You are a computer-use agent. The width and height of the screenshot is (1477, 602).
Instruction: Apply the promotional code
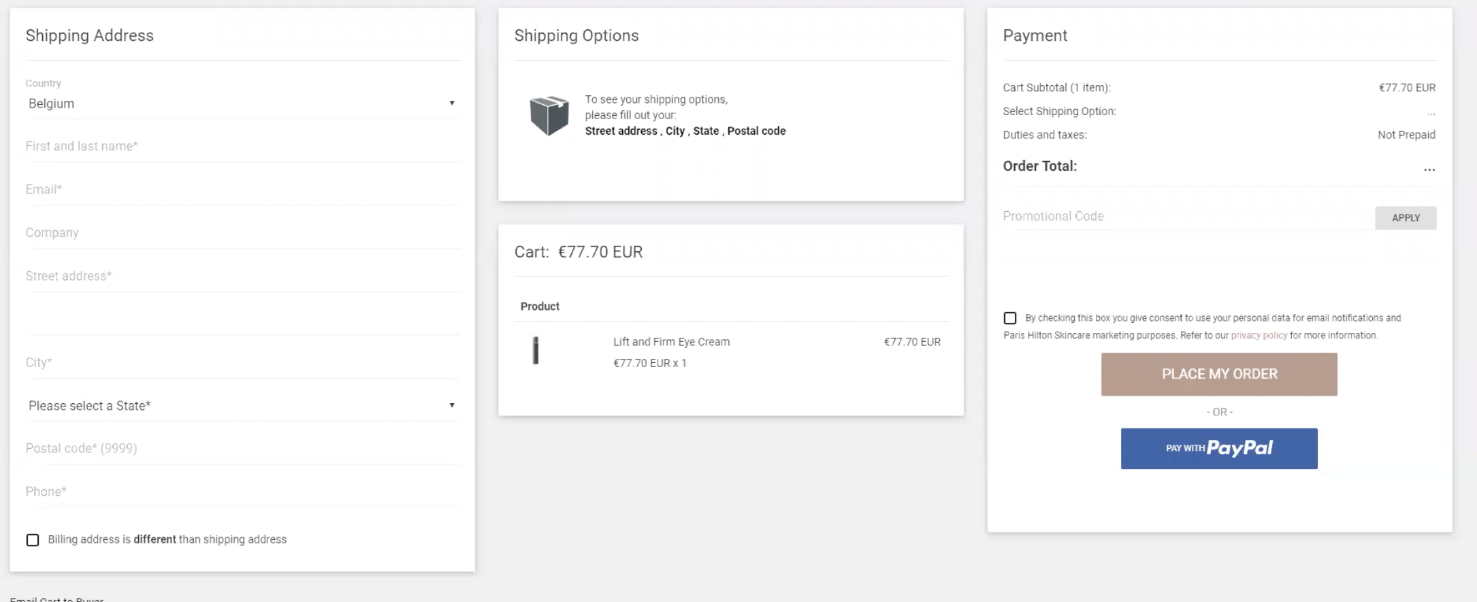pyautogui.click(x=1405, y=218)
